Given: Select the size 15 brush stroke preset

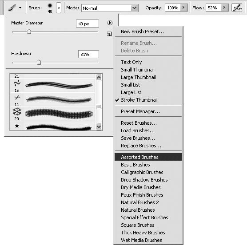Looking at the screenshot, I should point(52,86).
